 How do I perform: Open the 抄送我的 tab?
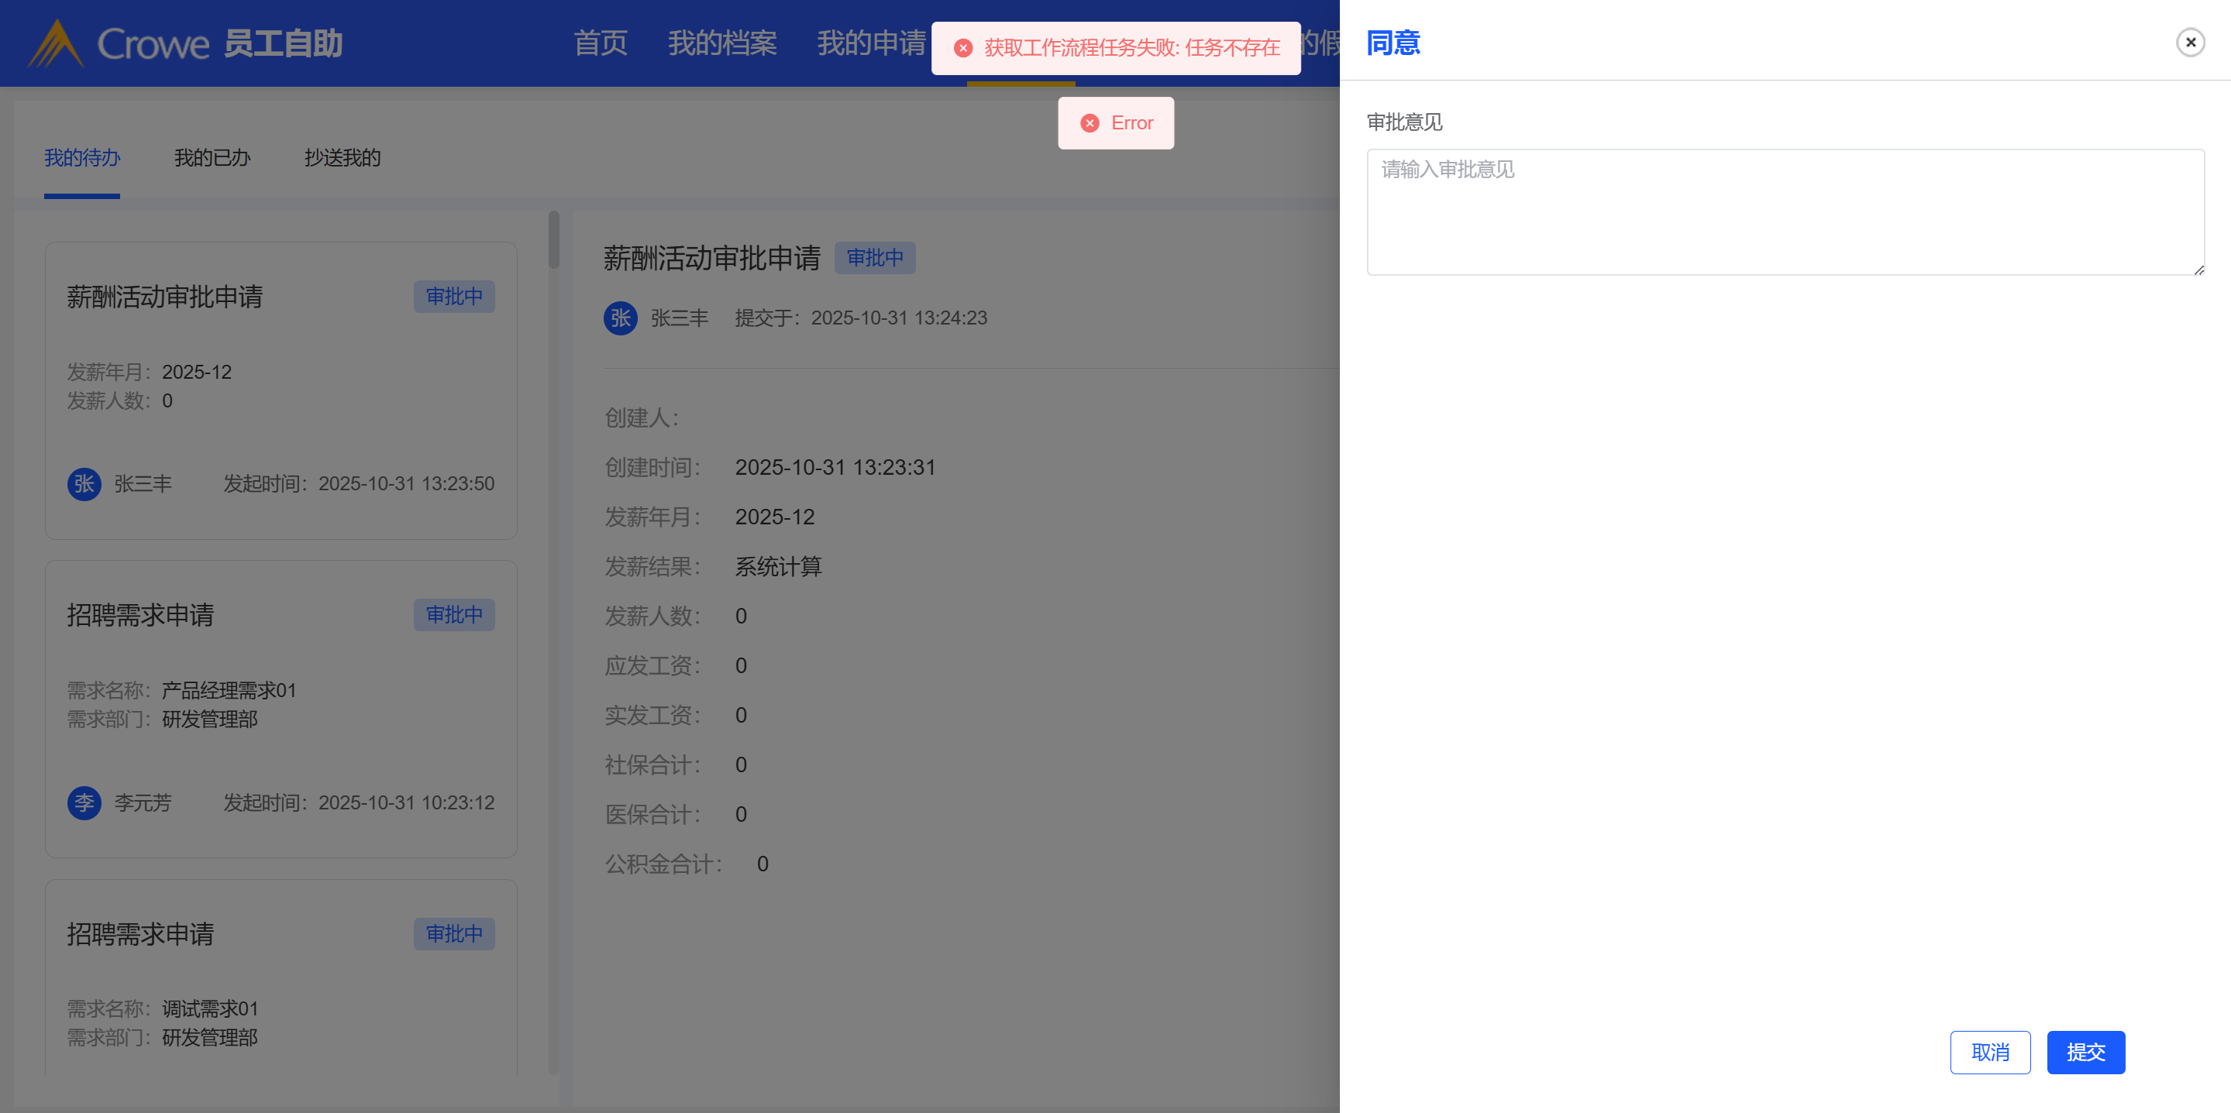(x=342, y=158)
